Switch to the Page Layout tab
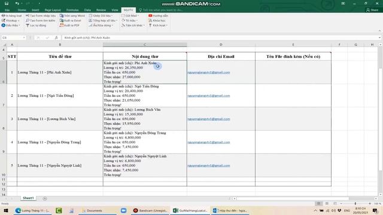Image resolution: width=383 pixels, height=215 pixels. pos(53,10)
